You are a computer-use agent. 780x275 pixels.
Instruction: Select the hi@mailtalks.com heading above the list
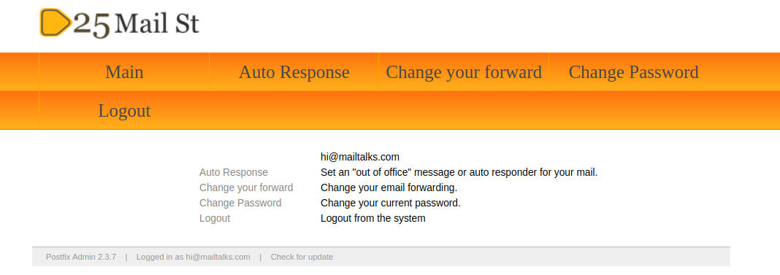tap(360, 157)
